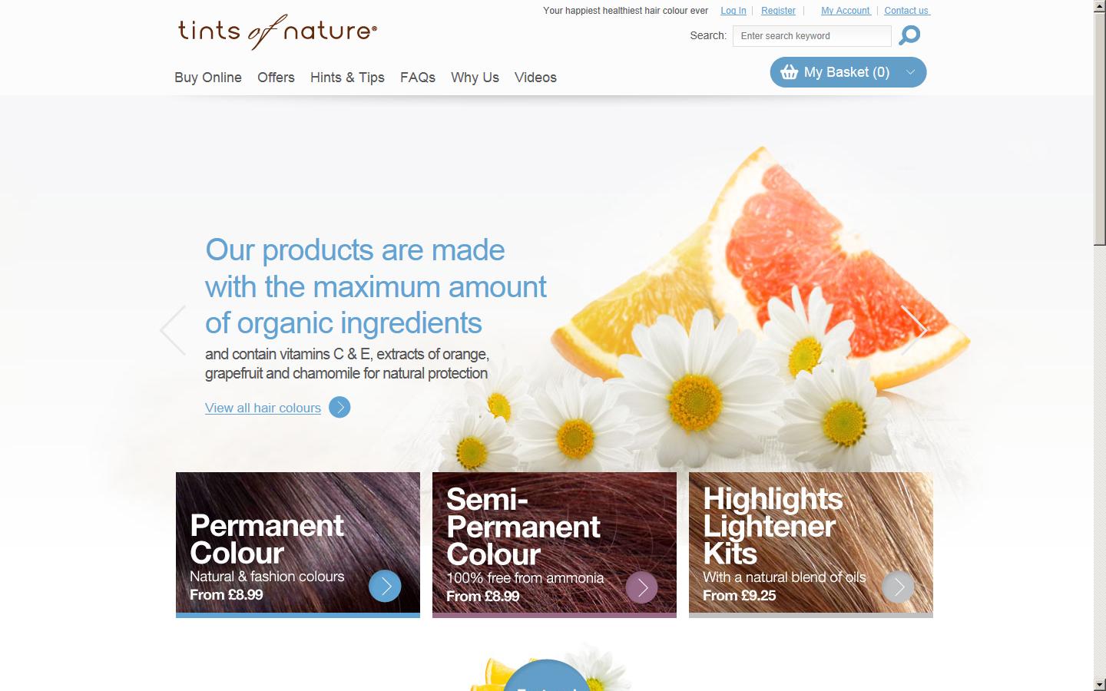1106x691 pixels.
Task: Click the magnifying glass search icon
Action: [909, 35]
